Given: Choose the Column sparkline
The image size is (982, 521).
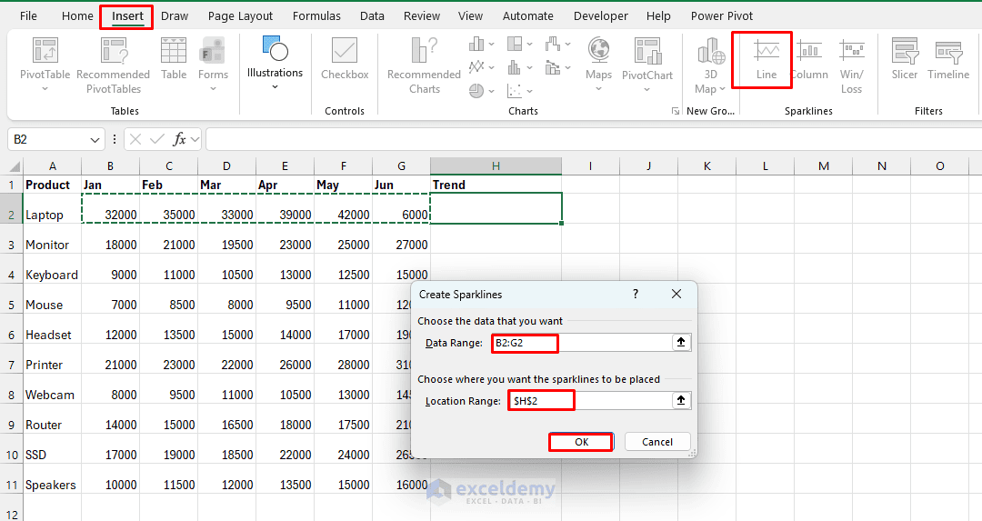Looking at the screenshot, I should tap(810, 59).
